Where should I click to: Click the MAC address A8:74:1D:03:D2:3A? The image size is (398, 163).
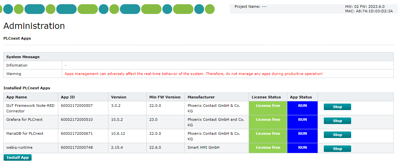[x=369, y=11]
